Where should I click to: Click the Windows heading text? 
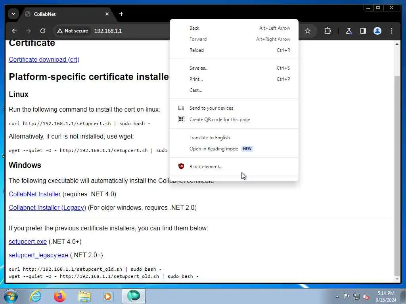25,165
